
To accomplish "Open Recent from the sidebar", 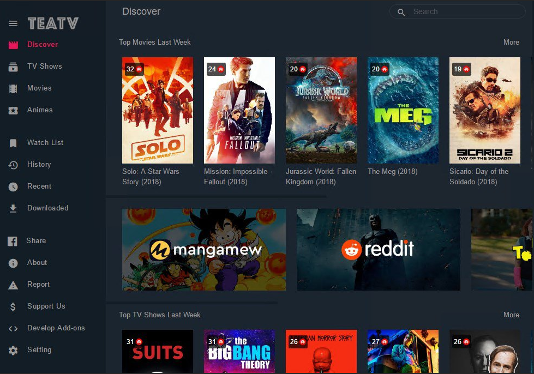I will pos(39,186).
